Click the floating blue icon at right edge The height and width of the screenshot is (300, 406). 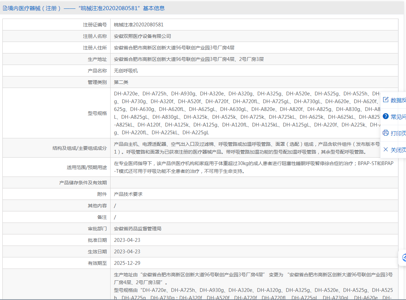(x=404, y=257)
